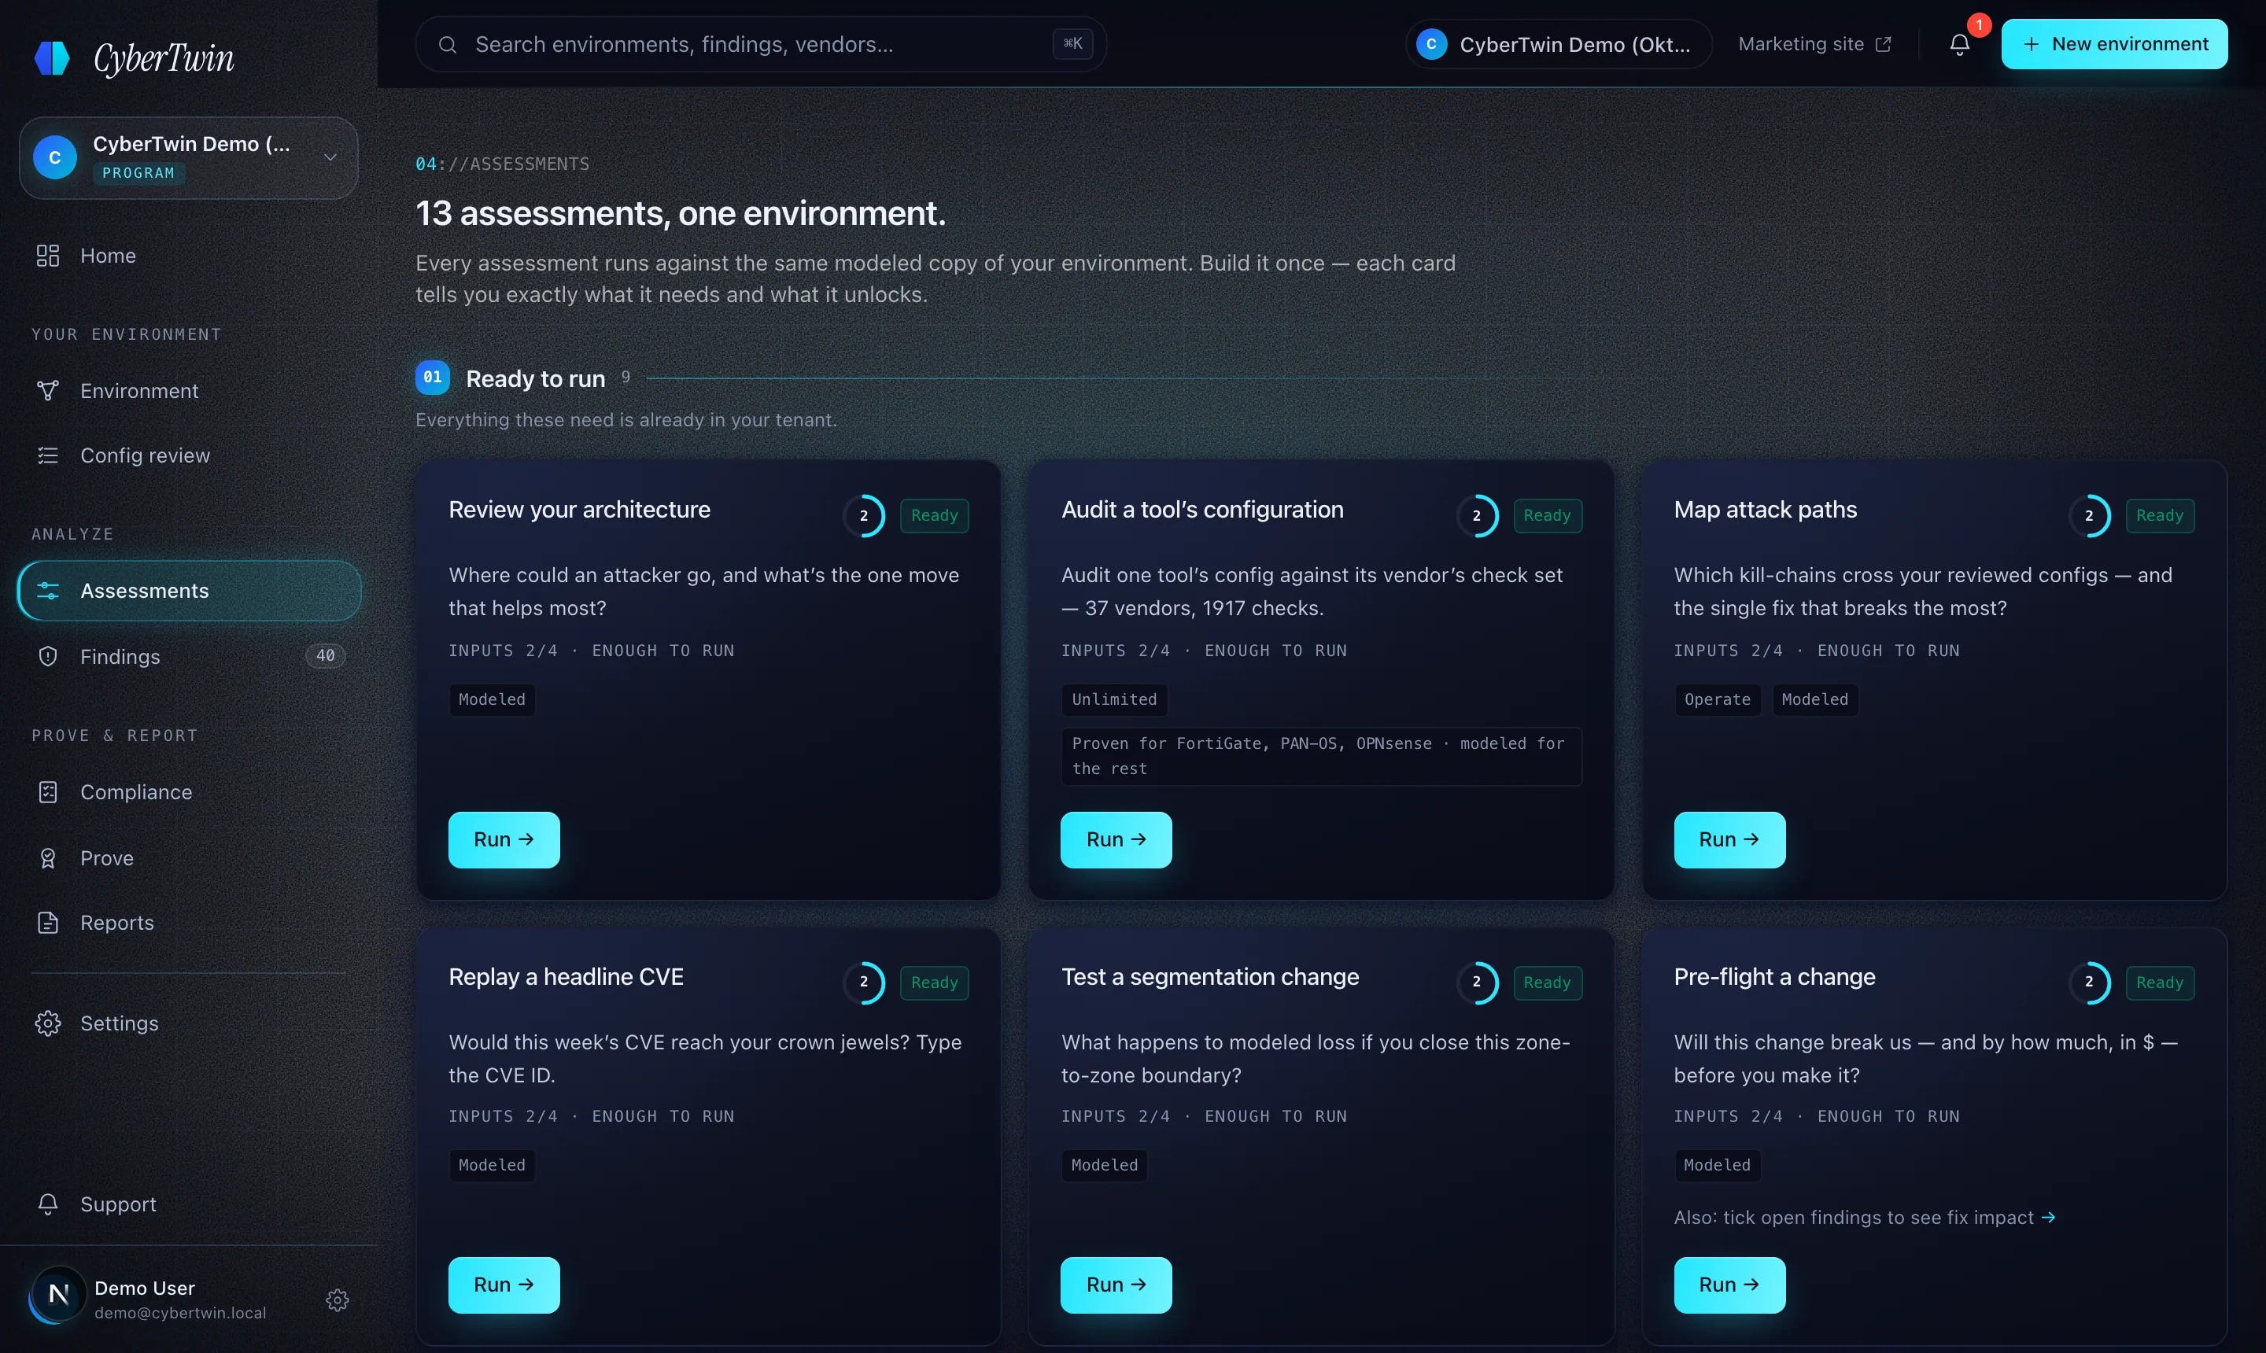The image size is (2266, 1353).
Task: Open Findings with the 40 badge
Action: coord(188,657)
